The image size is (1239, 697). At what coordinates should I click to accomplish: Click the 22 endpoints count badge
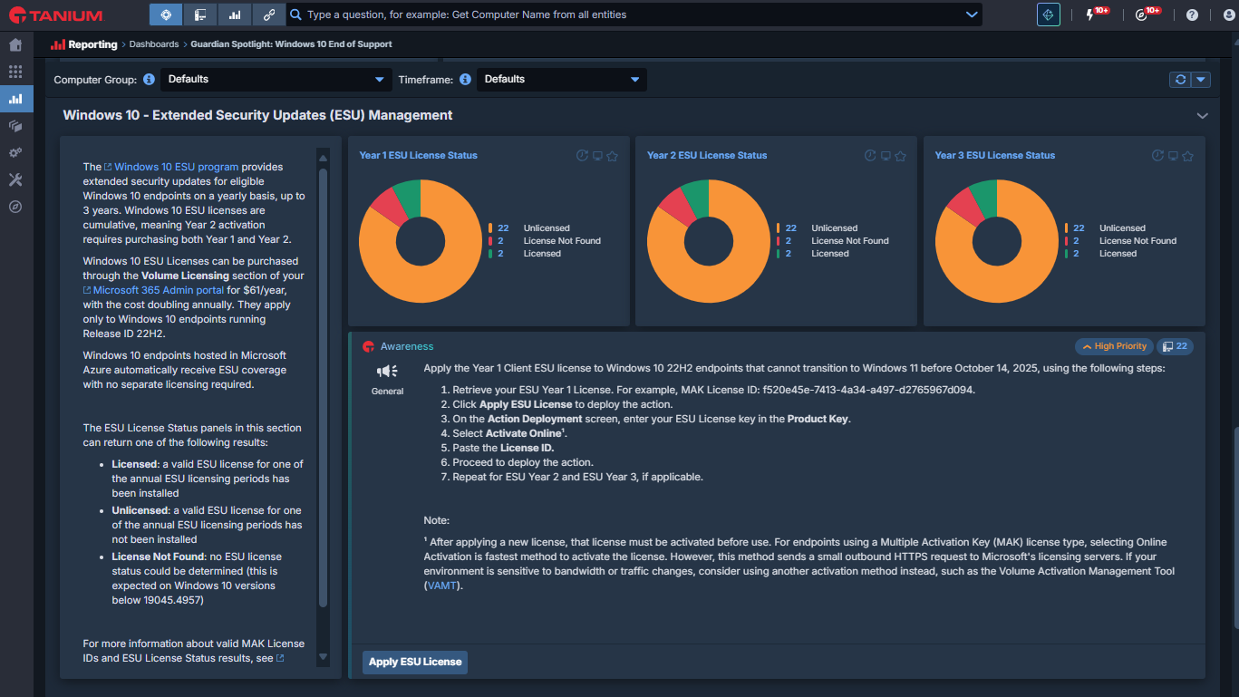[x=1175, y=346]
